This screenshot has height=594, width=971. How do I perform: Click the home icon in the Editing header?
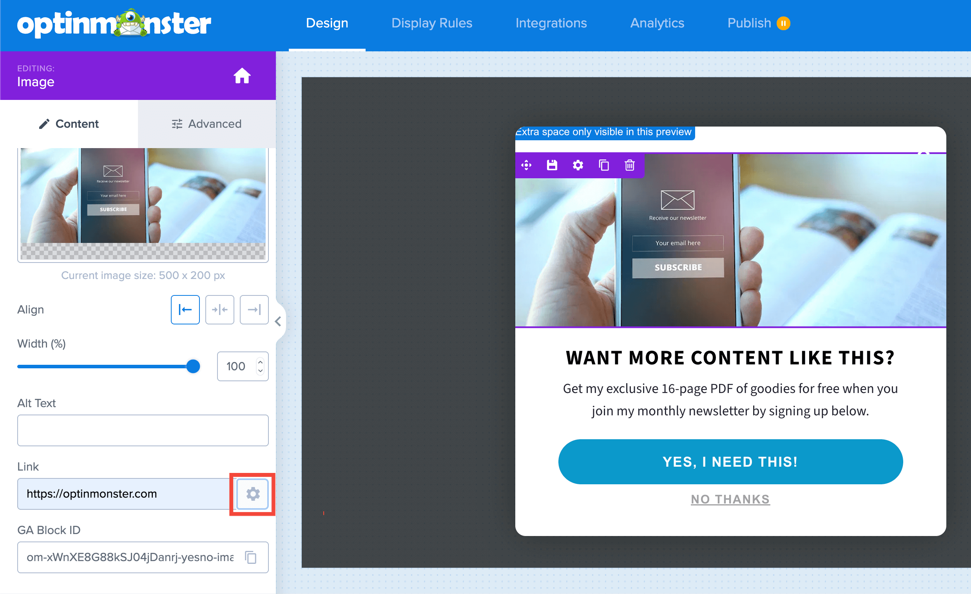242,76
